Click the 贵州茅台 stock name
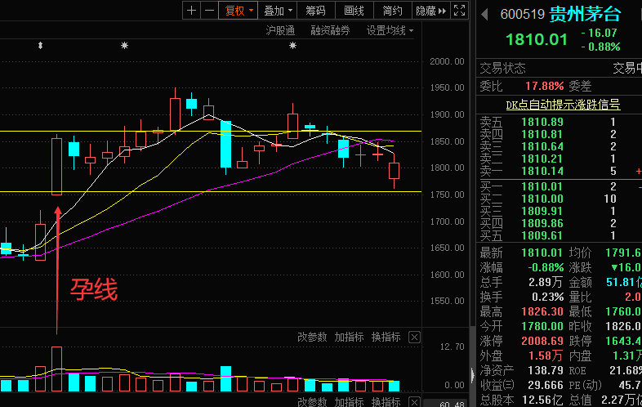Screen dimensions: 642x407 [x=585, y=15]
